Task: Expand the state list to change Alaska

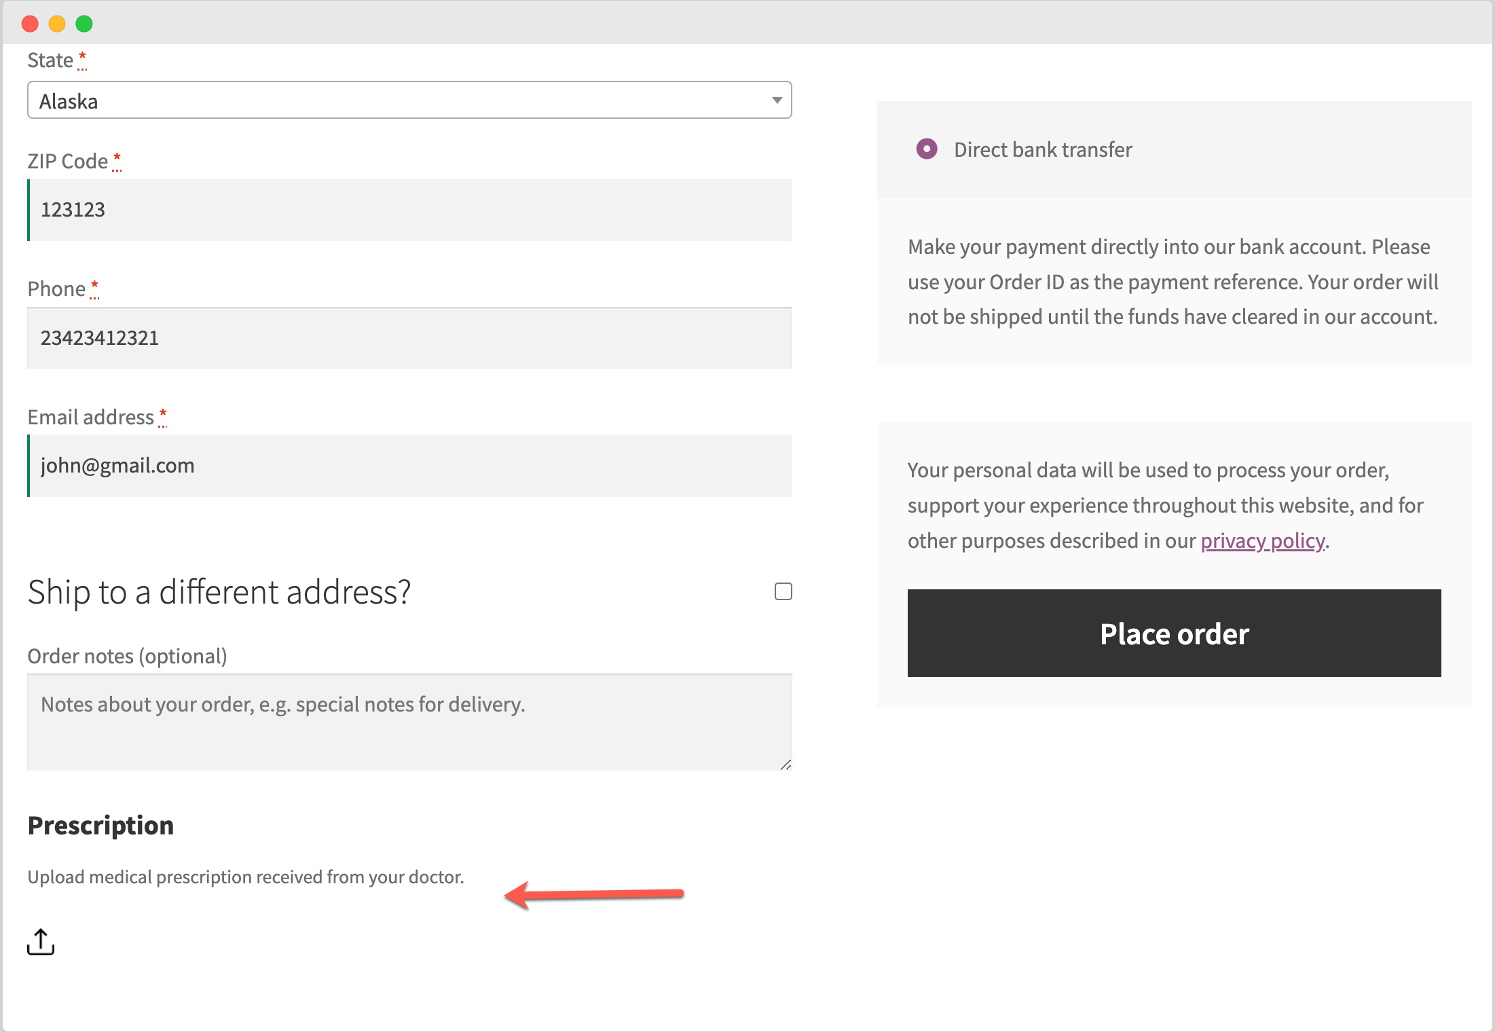Action: click(x=776, y=100)
